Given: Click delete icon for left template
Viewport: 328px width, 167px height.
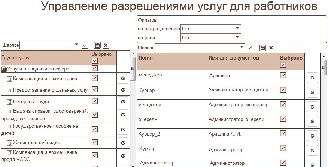Looking at the screenshot, I should pyautogui.click(x=106, y=45).
